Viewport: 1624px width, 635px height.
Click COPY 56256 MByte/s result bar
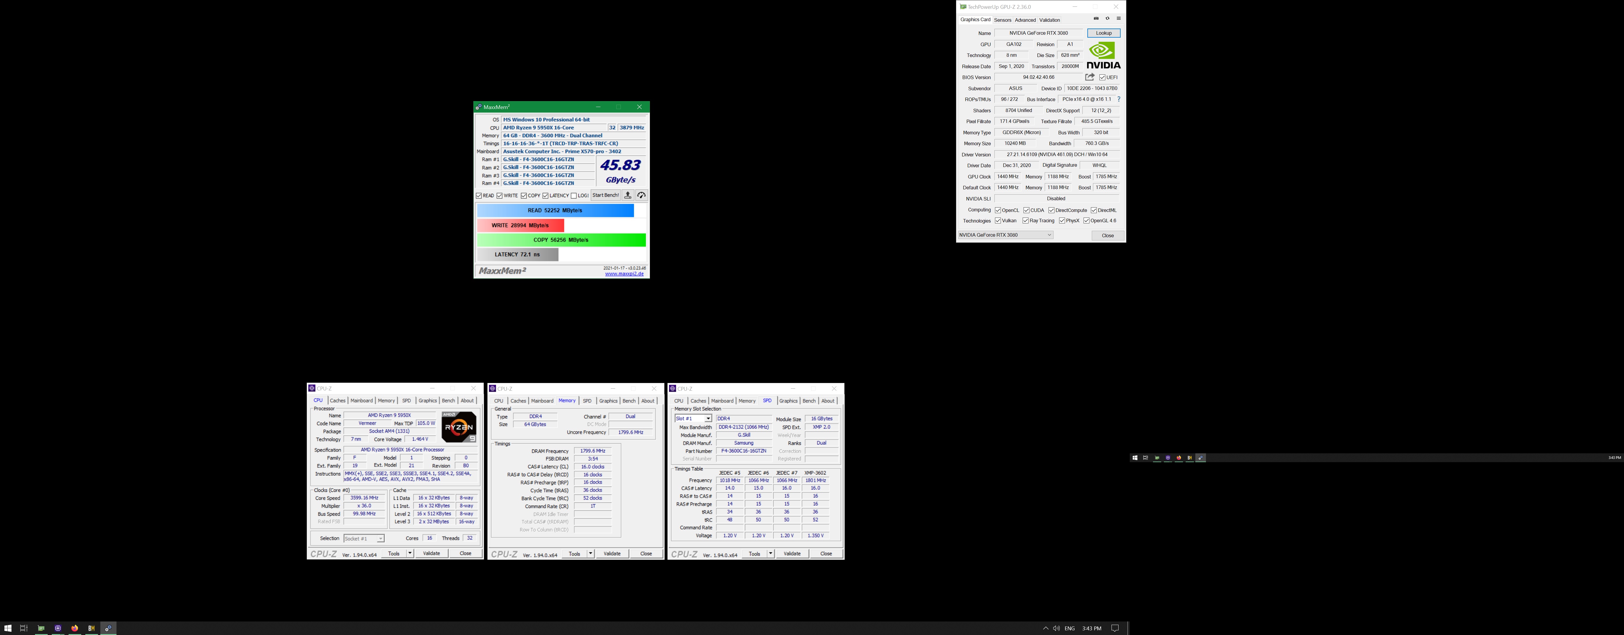pyautogui.click(x=561, y=240)
